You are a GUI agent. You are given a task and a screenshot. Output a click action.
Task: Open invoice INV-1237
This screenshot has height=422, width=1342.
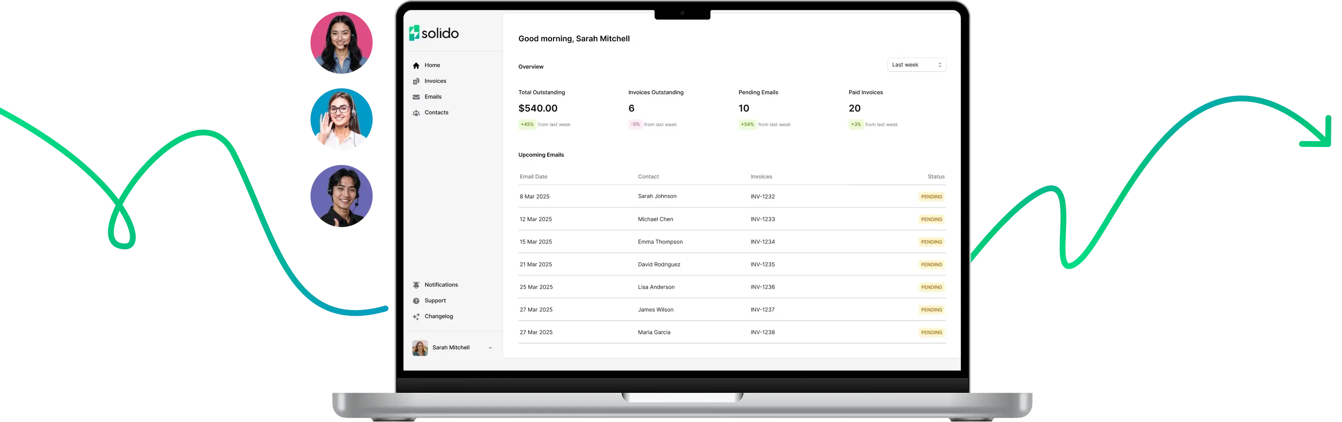762,310
